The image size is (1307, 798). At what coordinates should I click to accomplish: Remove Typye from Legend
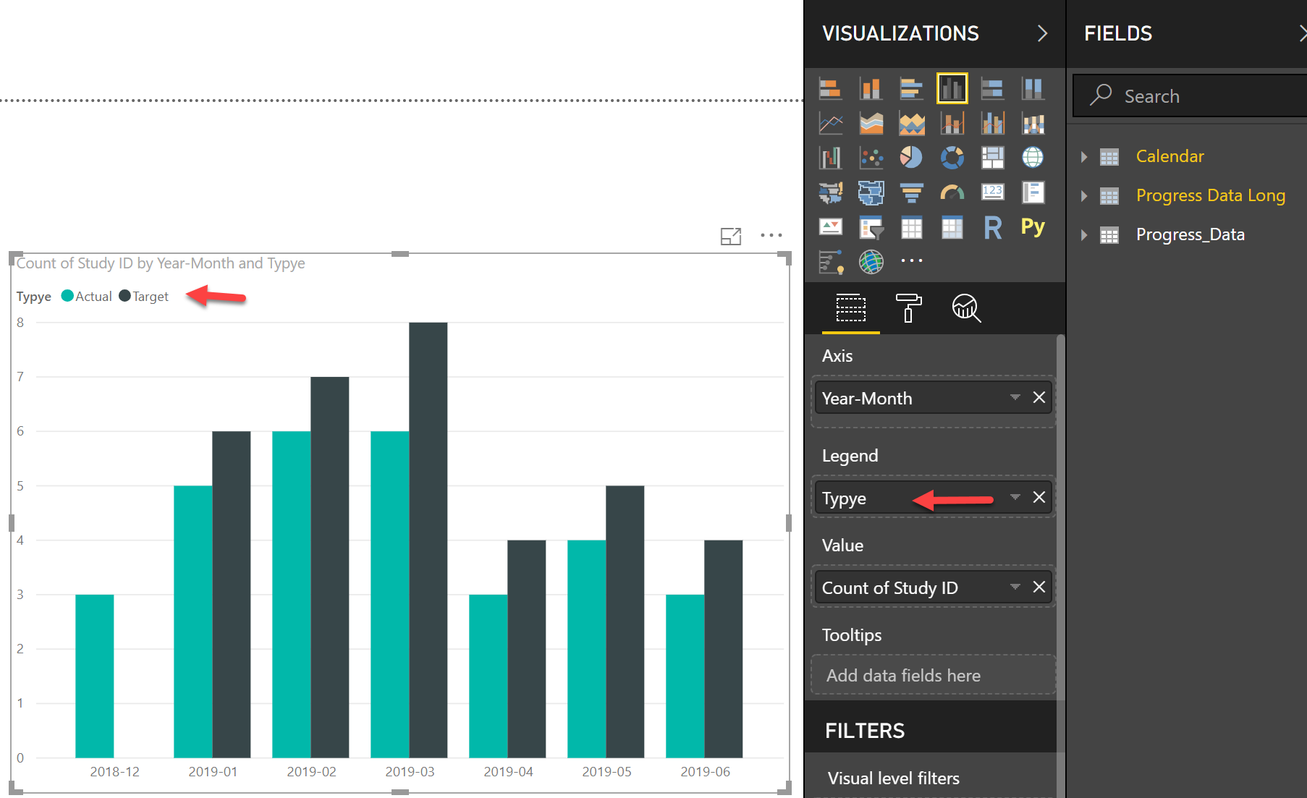pos(1039,497)
